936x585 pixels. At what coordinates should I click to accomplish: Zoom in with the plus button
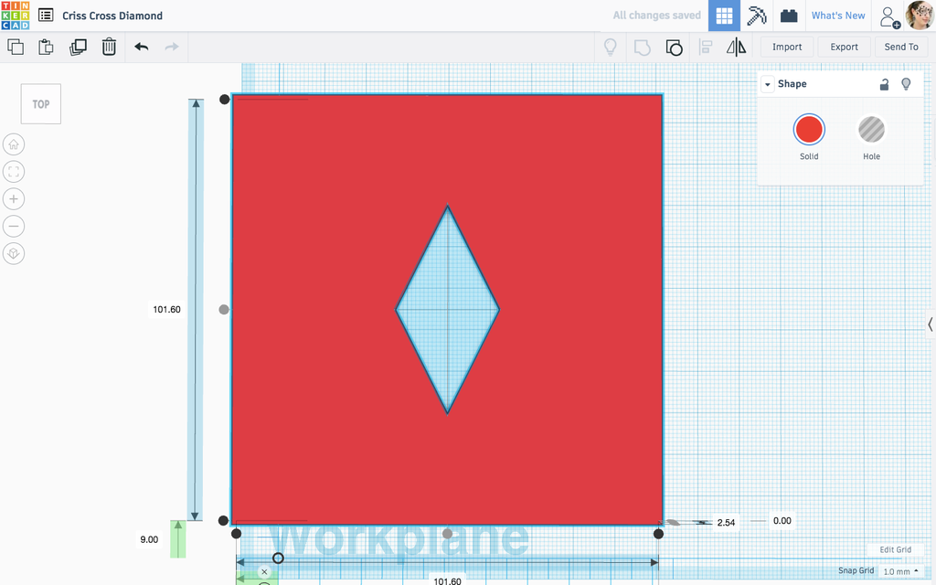coord(14,198)
